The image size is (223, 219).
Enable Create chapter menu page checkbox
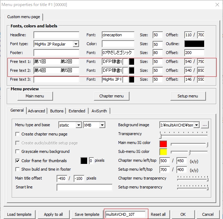(x=18, y=134)
